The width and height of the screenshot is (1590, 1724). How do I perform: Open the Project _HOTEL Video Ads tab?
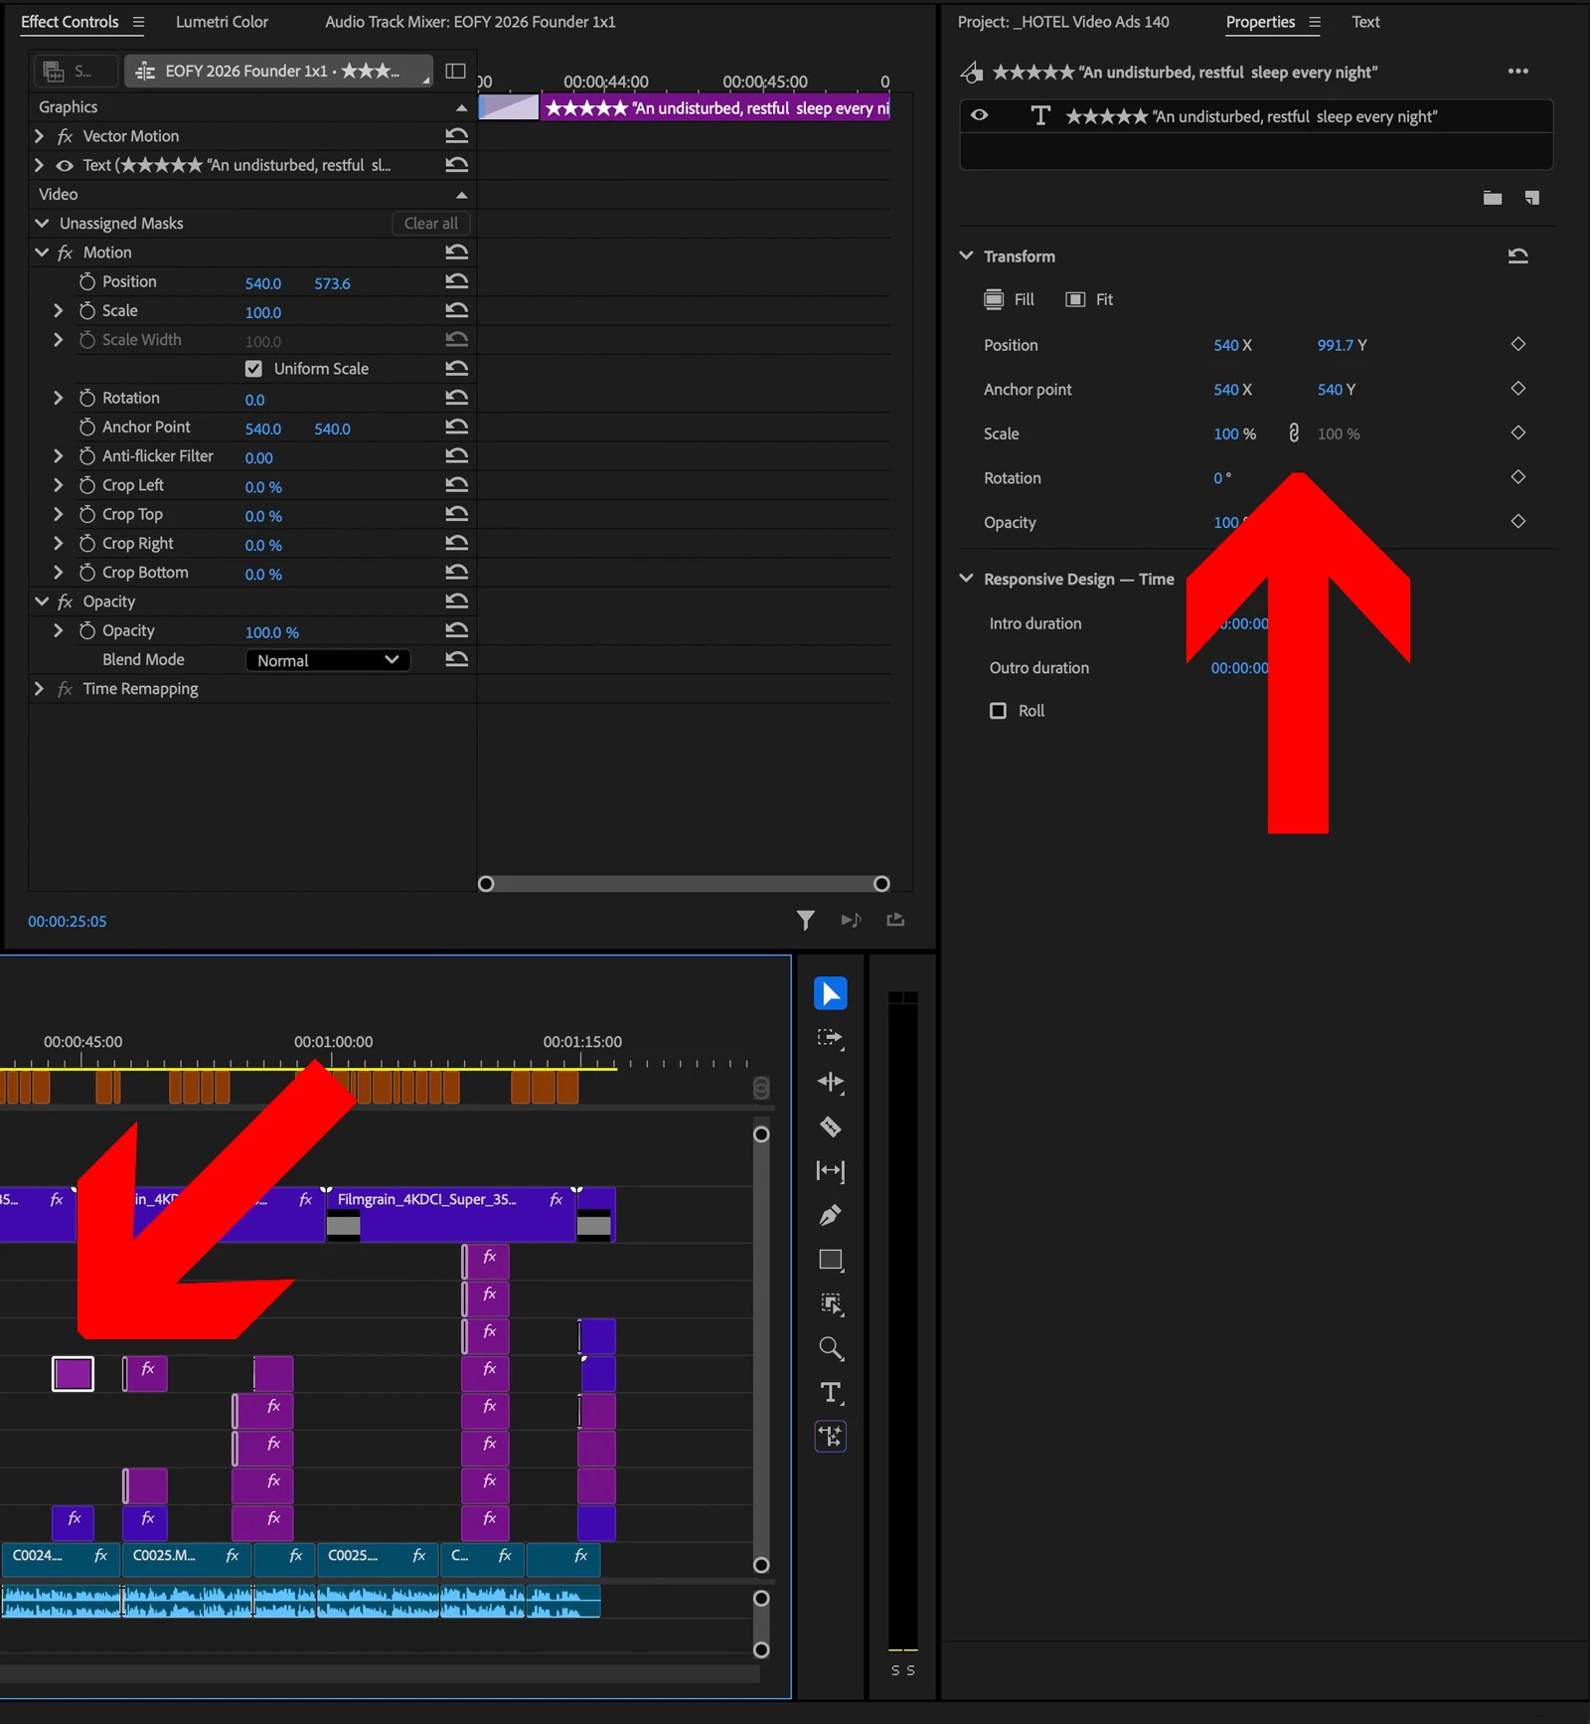coord(1063,22)
